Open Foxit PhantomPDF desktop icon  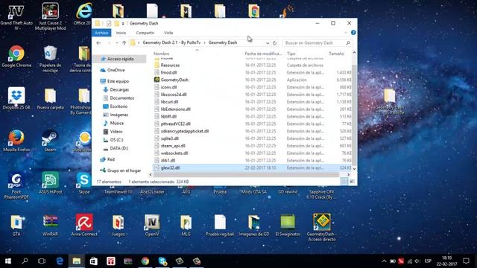point(16,186)
